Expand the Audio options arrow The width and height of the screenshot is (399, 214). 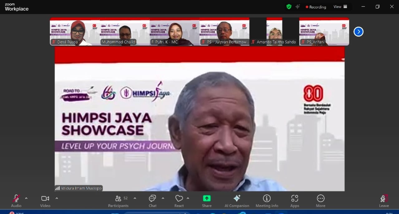coord(26,198)
